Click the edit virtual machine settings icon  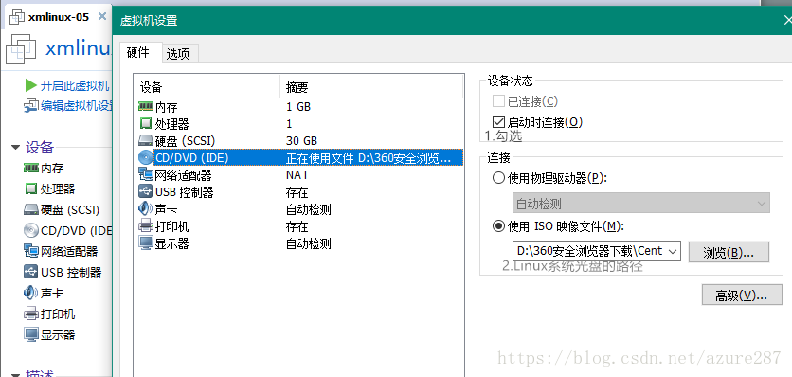click(31, 105)
